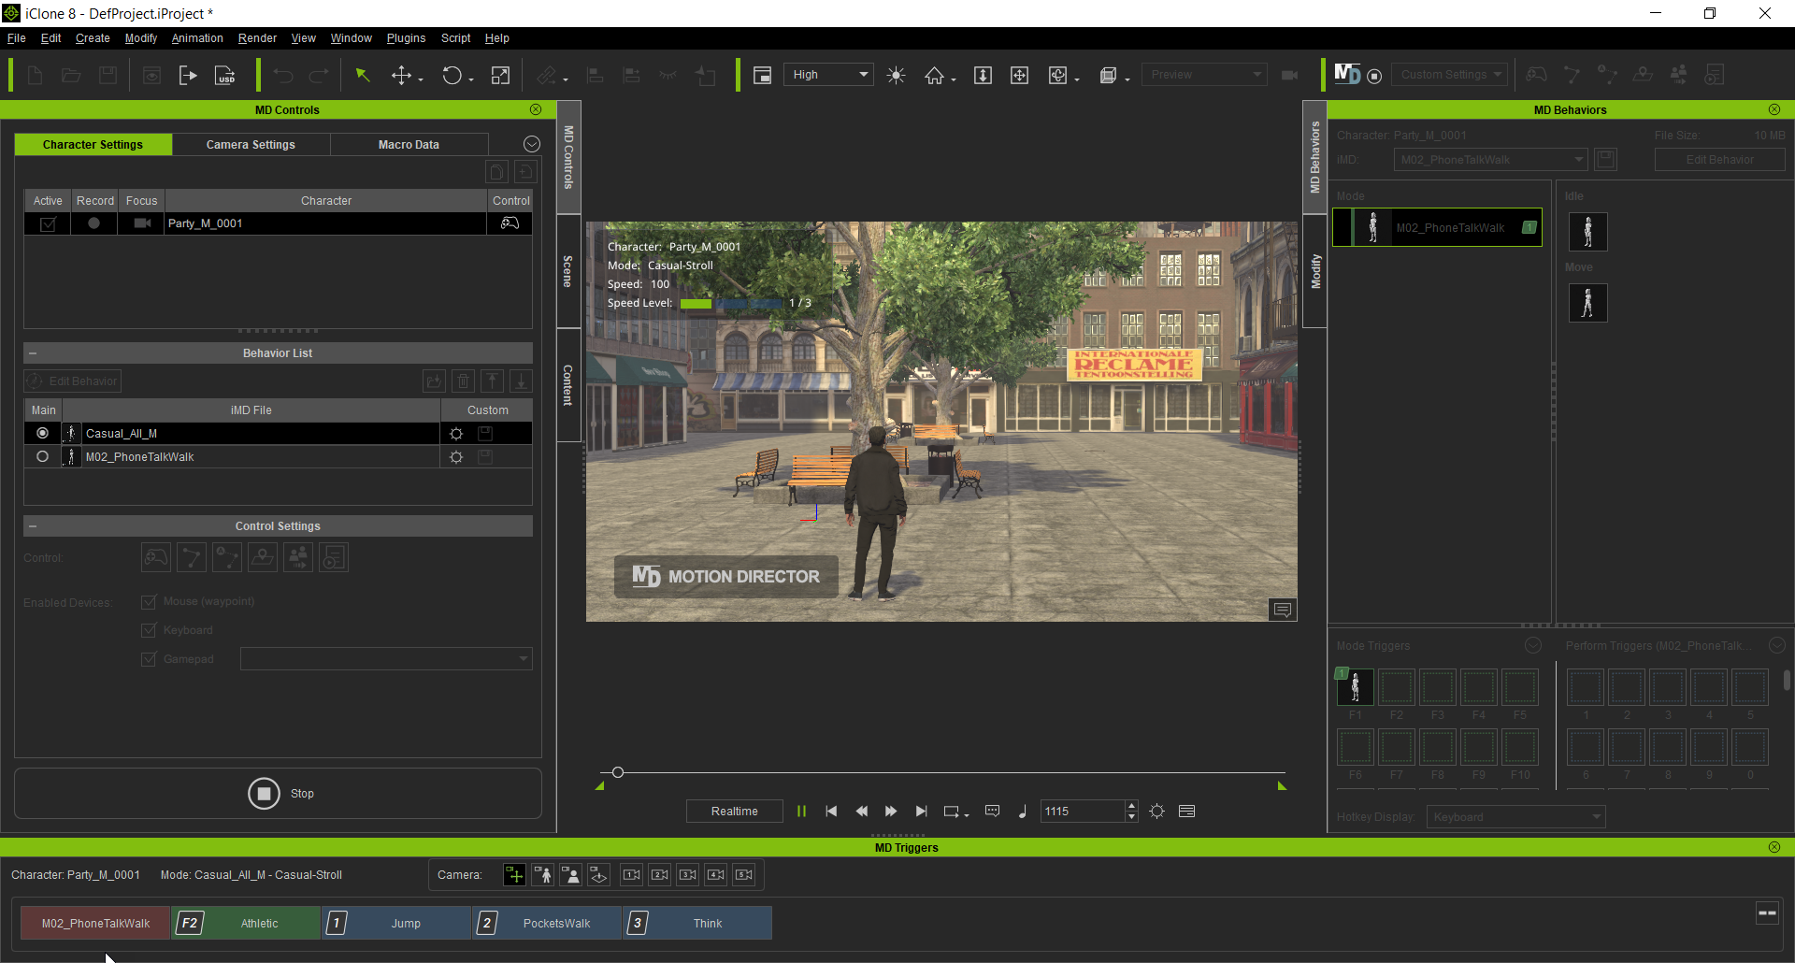Open the Render menu

point(257,38)
